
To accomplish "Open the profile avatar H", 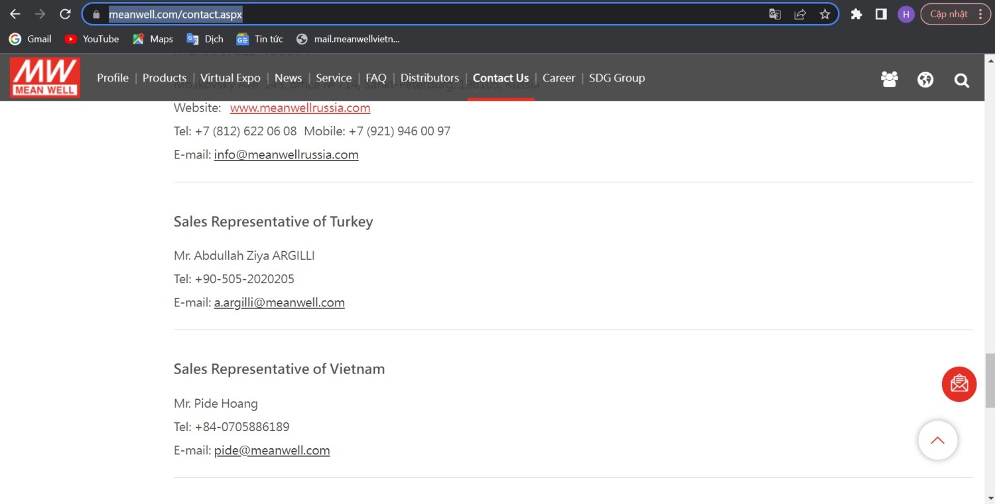I will (x=906, y=14).
